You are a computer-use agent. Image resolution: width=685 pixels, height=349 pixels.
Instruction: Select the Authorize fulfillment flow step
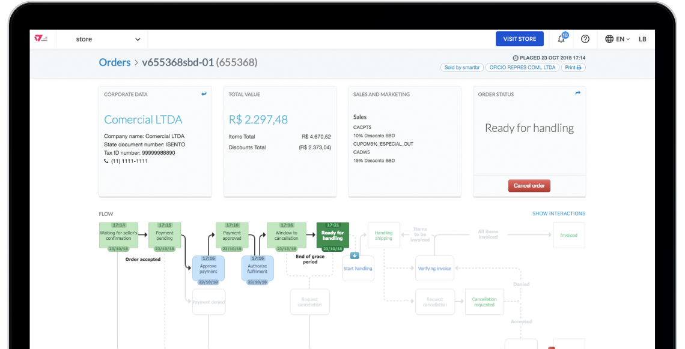tap(258, 269)
